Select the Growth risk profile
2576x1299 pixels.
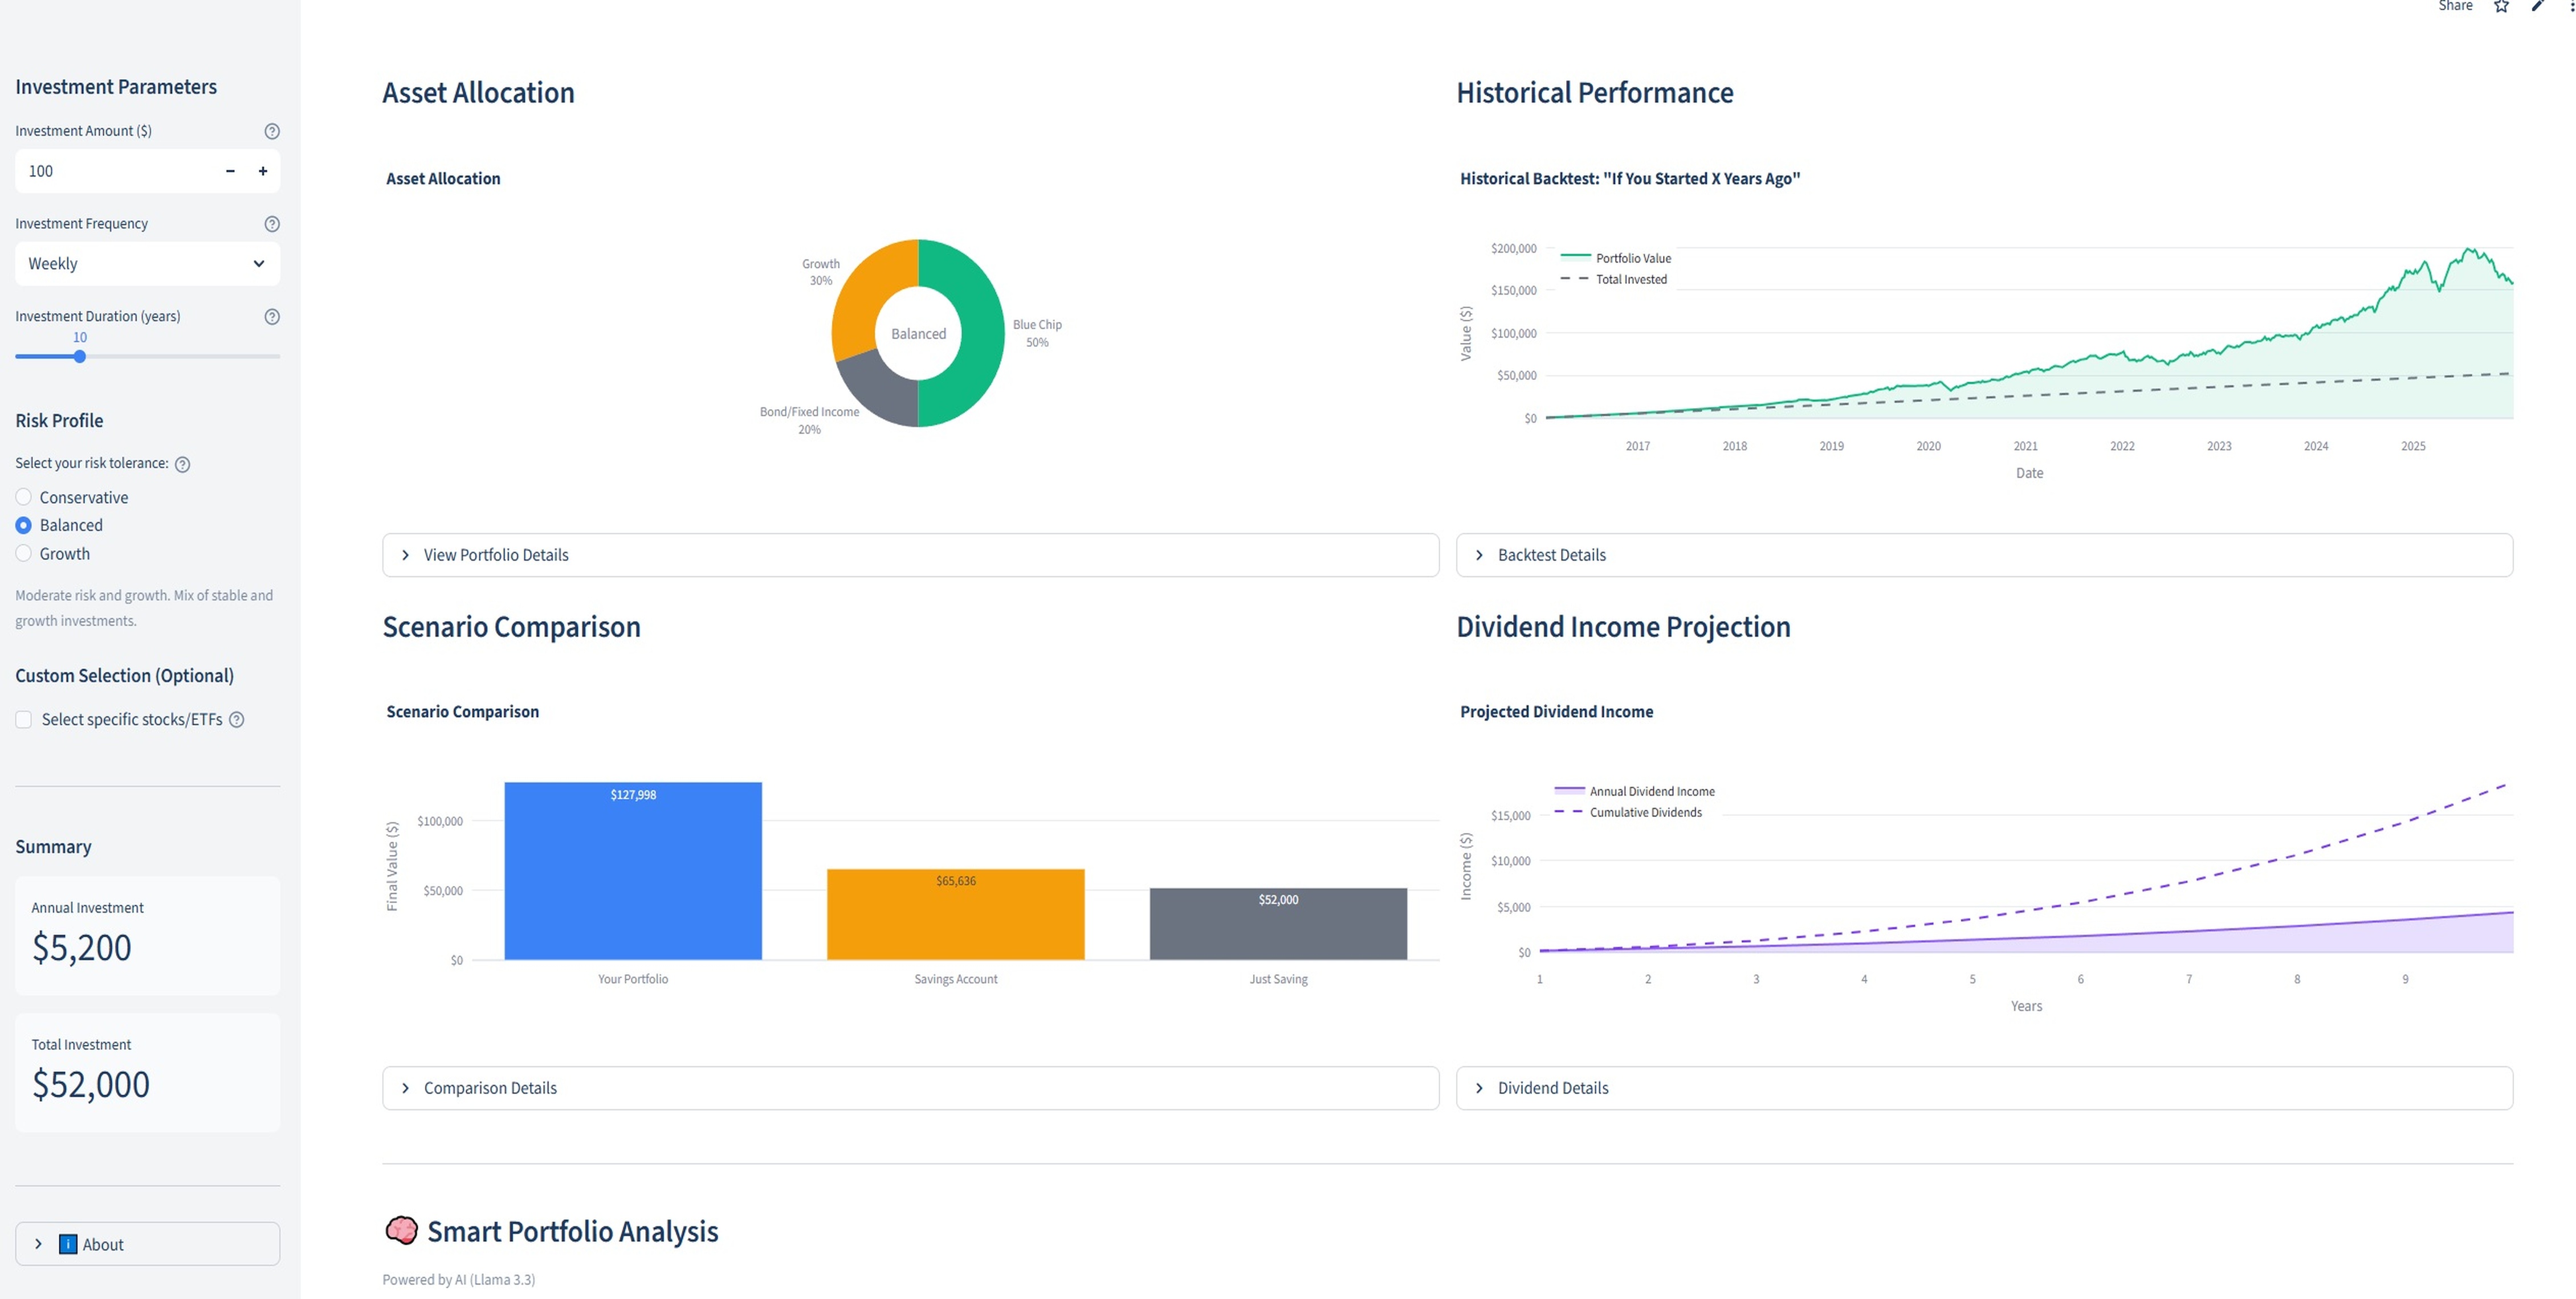click(x=24, y=554)
